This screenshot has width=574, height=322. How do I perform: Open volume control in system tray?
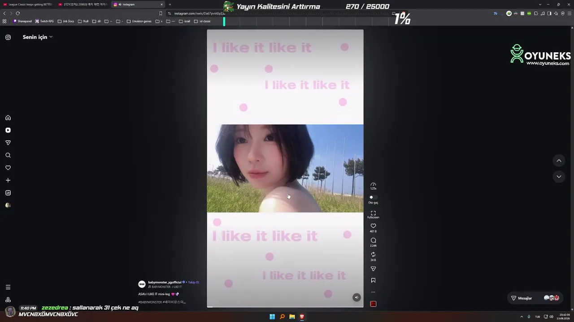point(551,317)
